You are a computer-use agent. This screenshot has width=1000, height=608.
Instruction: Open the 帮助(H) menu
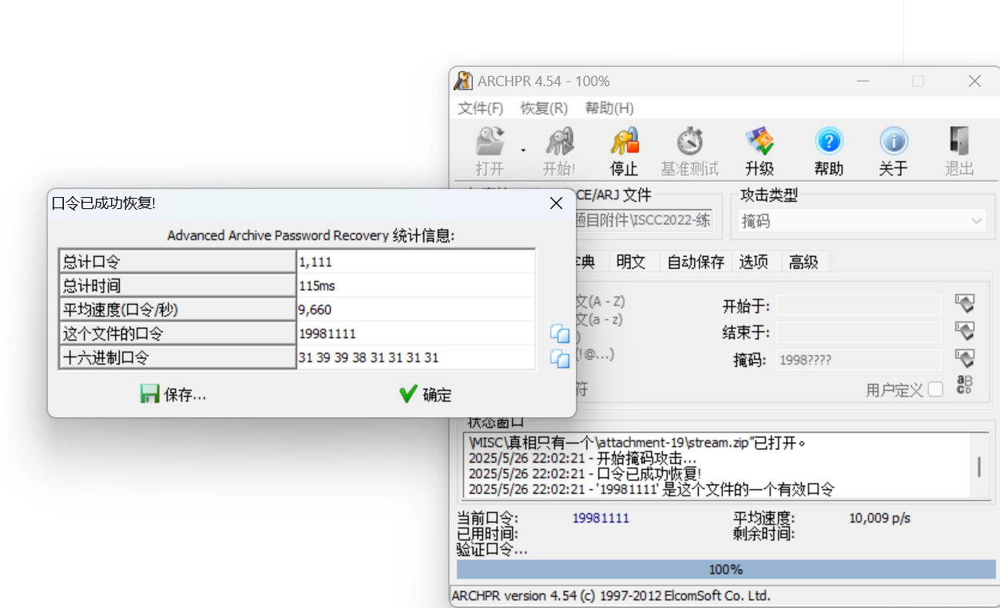609,108
